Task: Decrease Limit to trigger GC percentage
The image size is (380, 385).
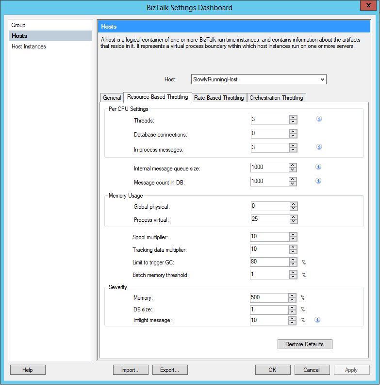Action: click(293, 264)
